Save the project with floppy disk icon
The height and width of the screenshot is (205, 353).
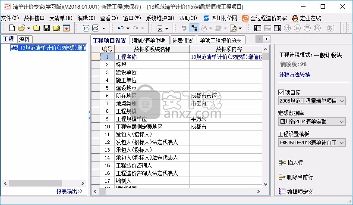click(x=47, y=28)
